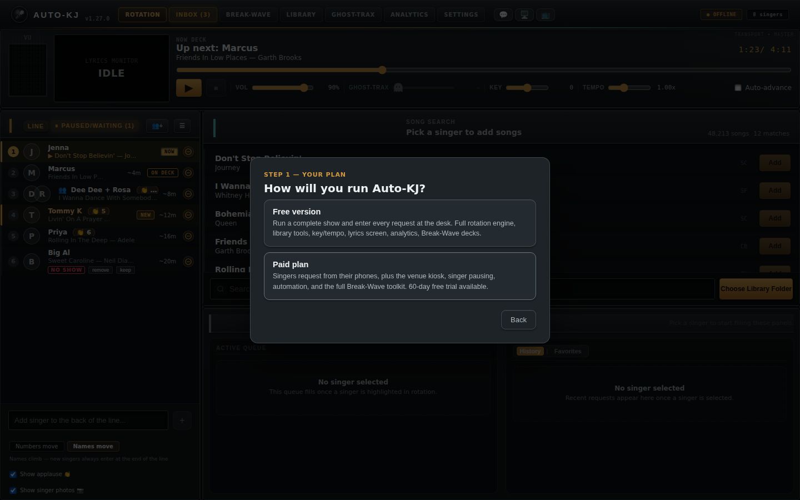
Task: Choose the Free version option
Action: click(x=400, y=223)
